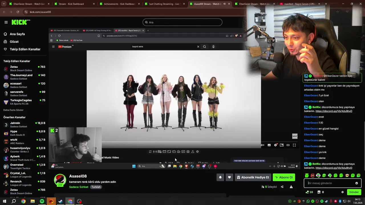The height and width of the screenshot is (205, 365).
Task: Mute the Asasel08 Stream tab audio icon
Action: (x=224, y=4)
